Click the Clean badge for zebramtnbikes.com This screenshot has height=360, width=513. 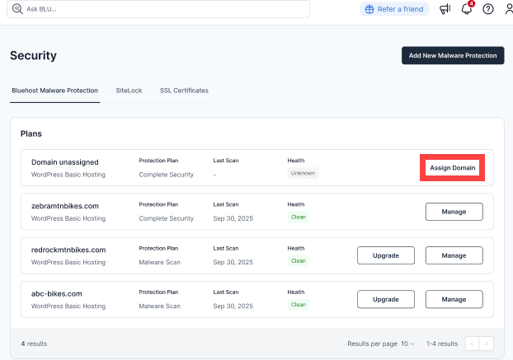pos(299,217)
